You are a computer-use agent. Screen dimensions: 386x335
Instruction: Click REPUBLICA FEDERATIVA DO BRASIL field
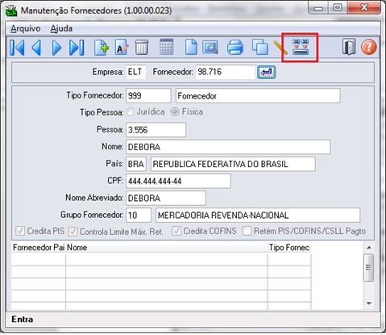(233, 164)
